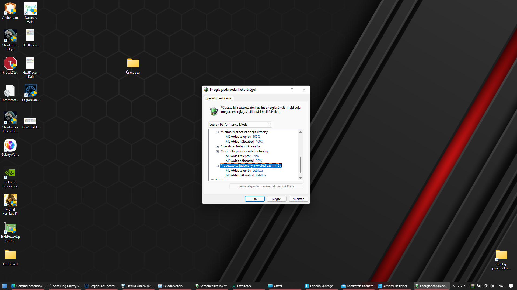Switch to the Speciális beállítások tab
The height and width of the screenshot is (290, 517).
tap(218, 98)
